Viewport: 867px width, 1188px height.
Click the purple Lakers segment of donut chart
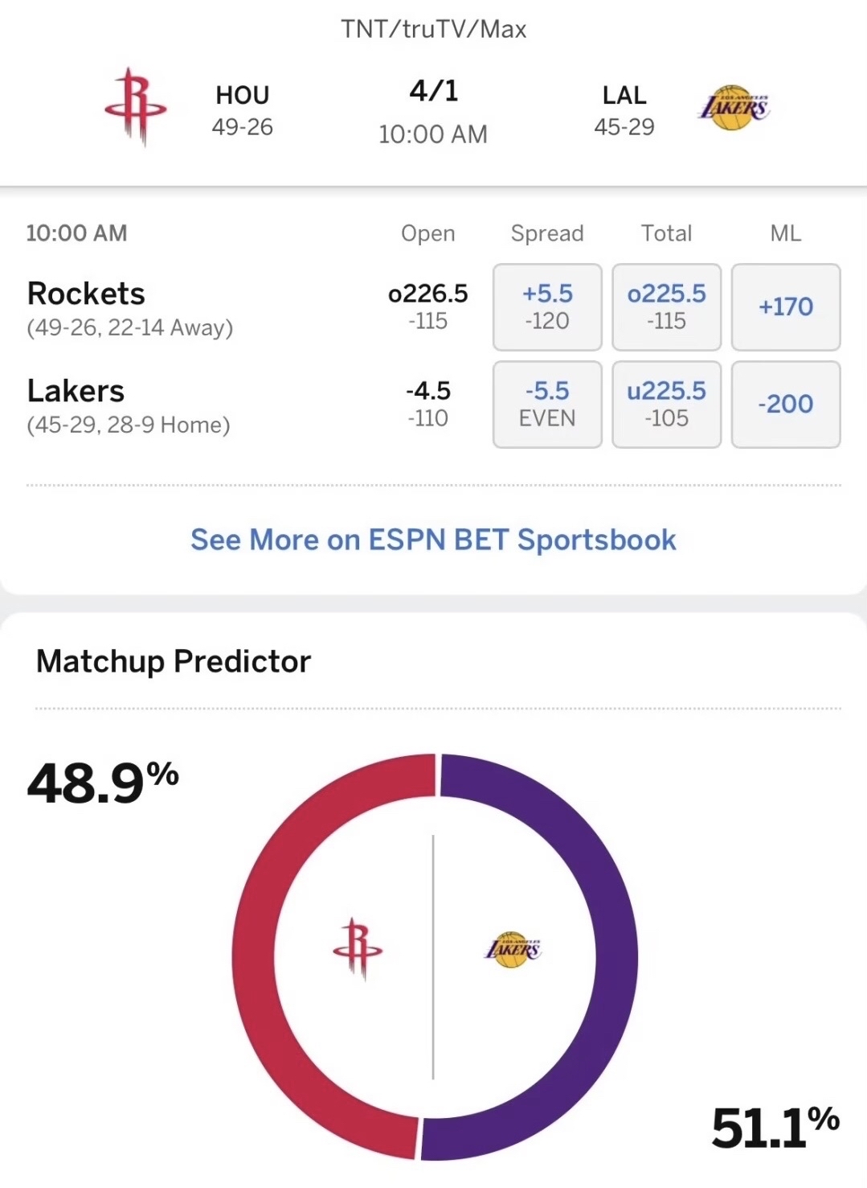pos(615,957)
